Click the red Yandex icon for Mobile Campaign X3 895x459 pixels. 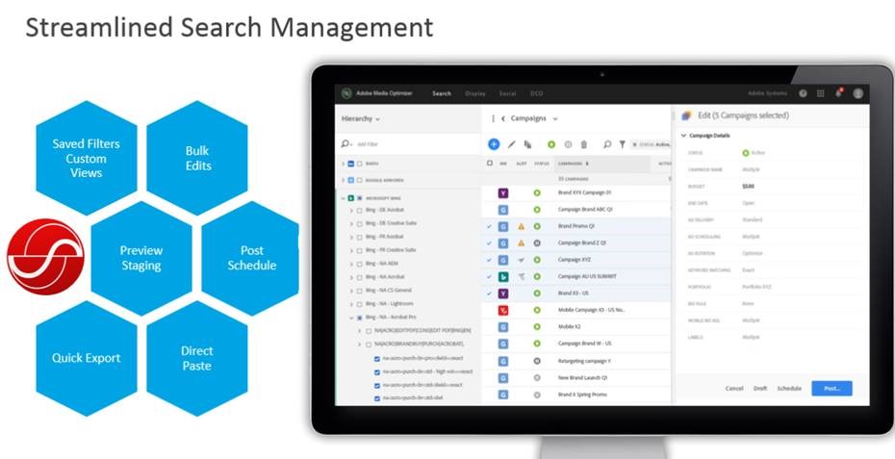tap(503, 310)
